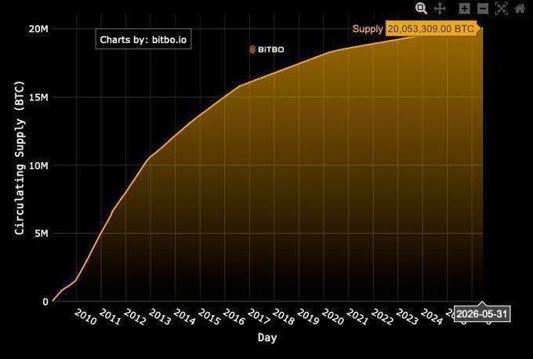Viewport: 533px width, 359px height.
Task: Click the Zoom out minus icon
Action: pos(483,8)
